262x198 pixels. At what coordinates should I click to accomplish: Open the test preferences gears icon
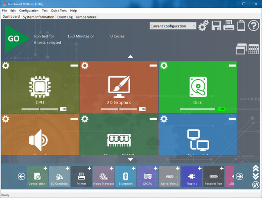click(203, 26)
